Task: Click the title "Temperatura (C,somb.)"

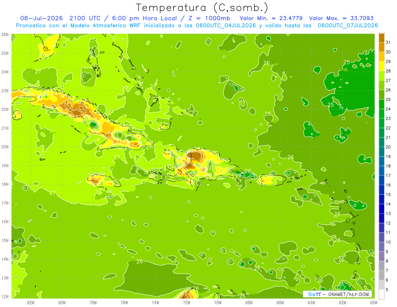Action: coord(202,7)
